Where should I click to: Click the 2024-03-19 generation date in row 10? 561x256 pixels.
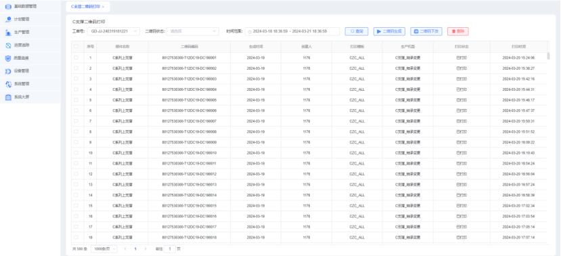pos(256,153)
